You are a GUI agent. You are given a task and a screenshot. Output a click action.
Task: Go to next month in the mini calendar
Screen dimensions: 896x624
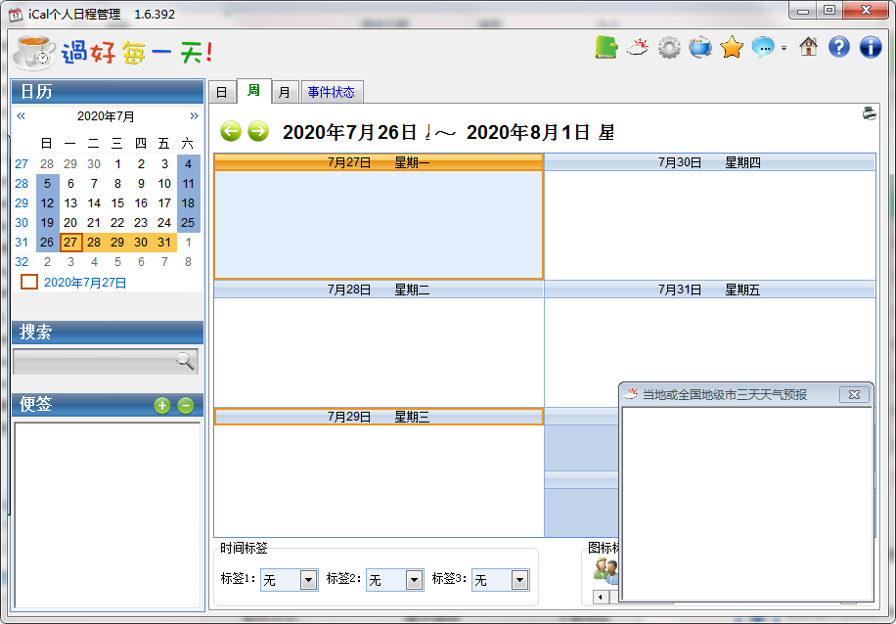pyautogui.click(x=195, y=116)
